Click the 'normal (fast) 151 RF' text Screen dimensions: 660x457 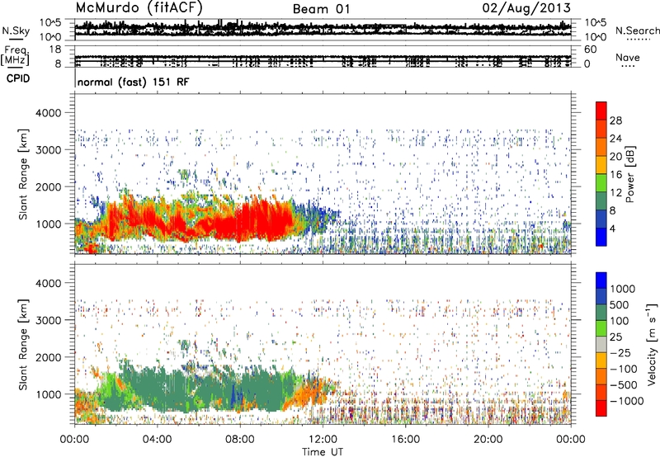133,82
